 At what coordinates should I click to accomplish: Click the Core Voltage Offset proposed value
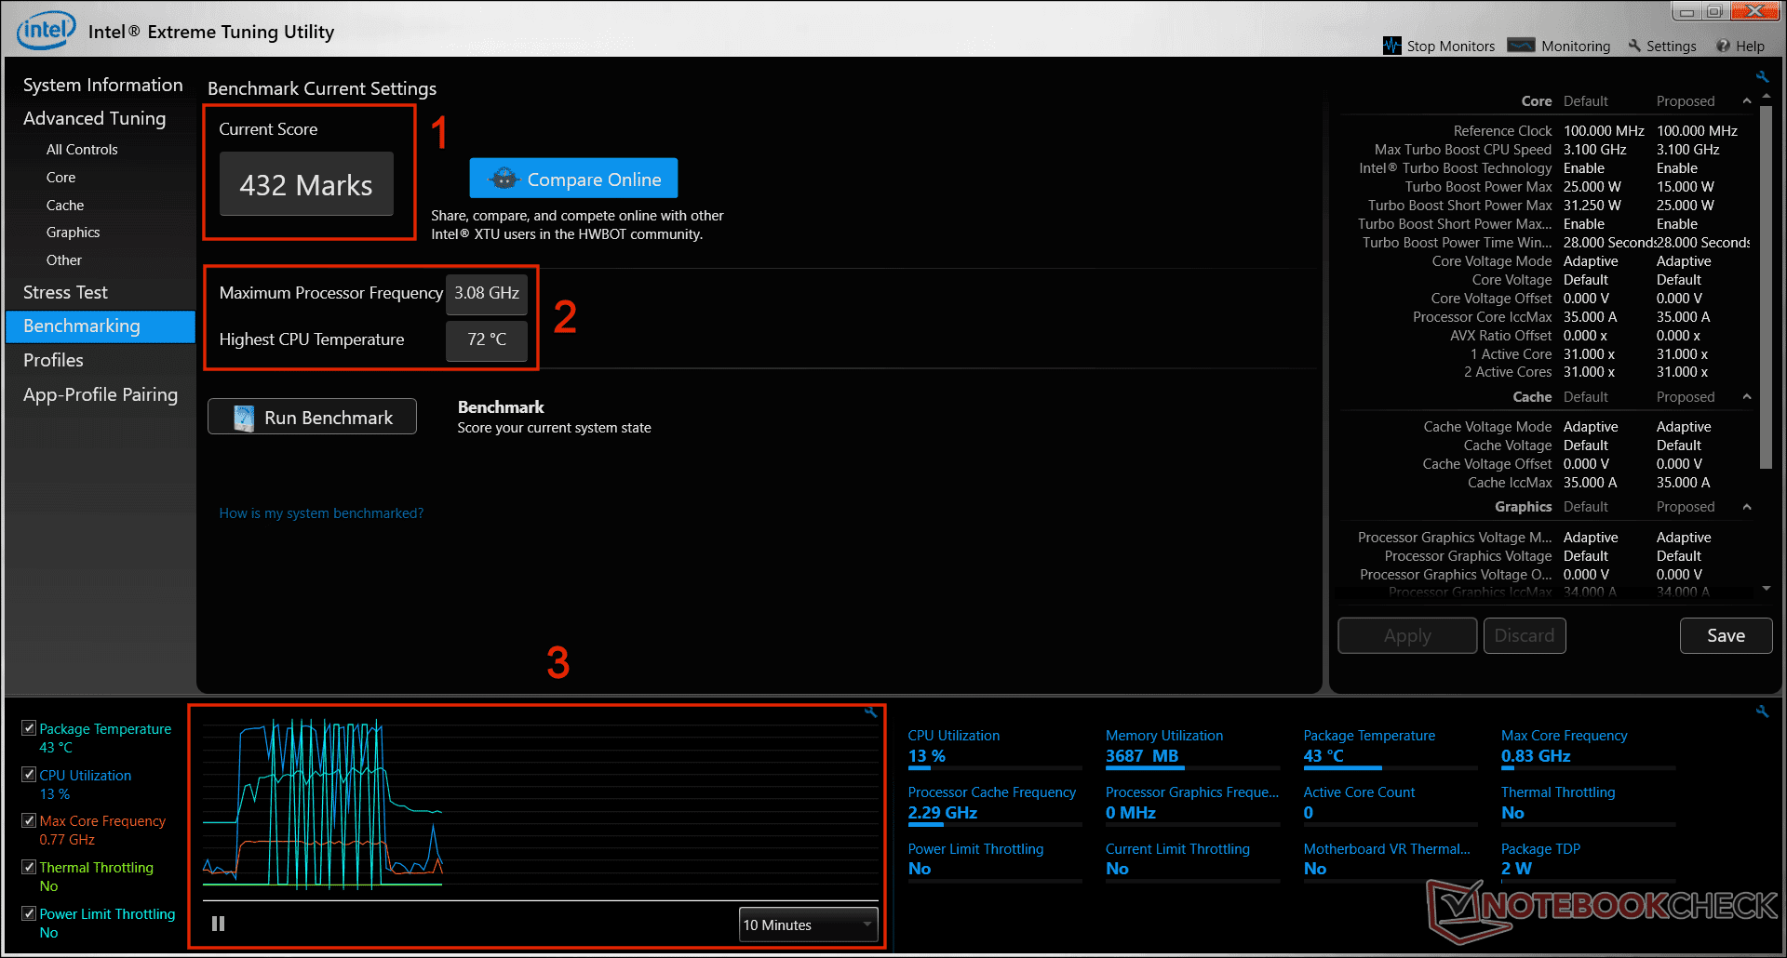[x=1679, y=298]
